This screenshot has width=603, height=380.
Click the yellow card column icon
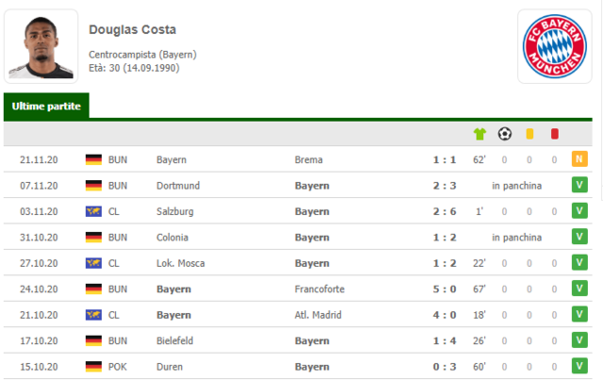[x=530, y=134]
